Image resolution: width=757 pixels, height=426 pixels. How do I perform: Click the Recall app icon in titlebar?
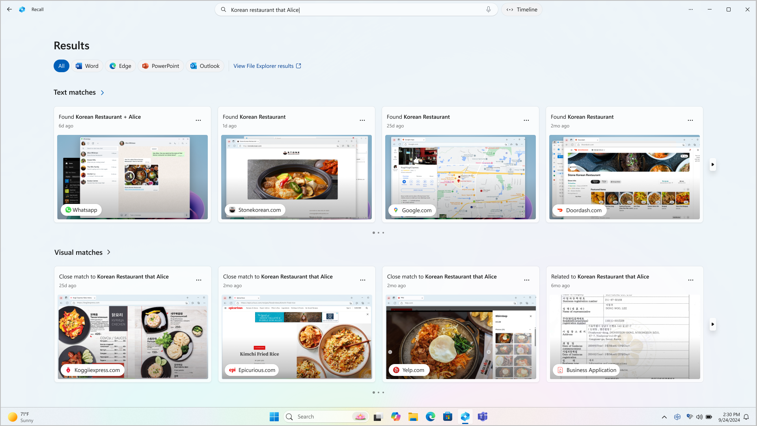tap(22, 9)
